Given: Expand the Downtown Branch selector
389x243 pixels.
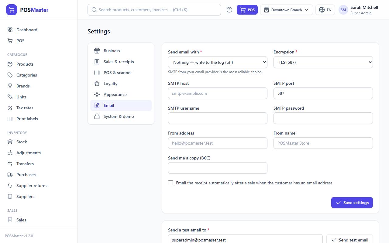Looking at the screenshot, I should tap(287, 10).
